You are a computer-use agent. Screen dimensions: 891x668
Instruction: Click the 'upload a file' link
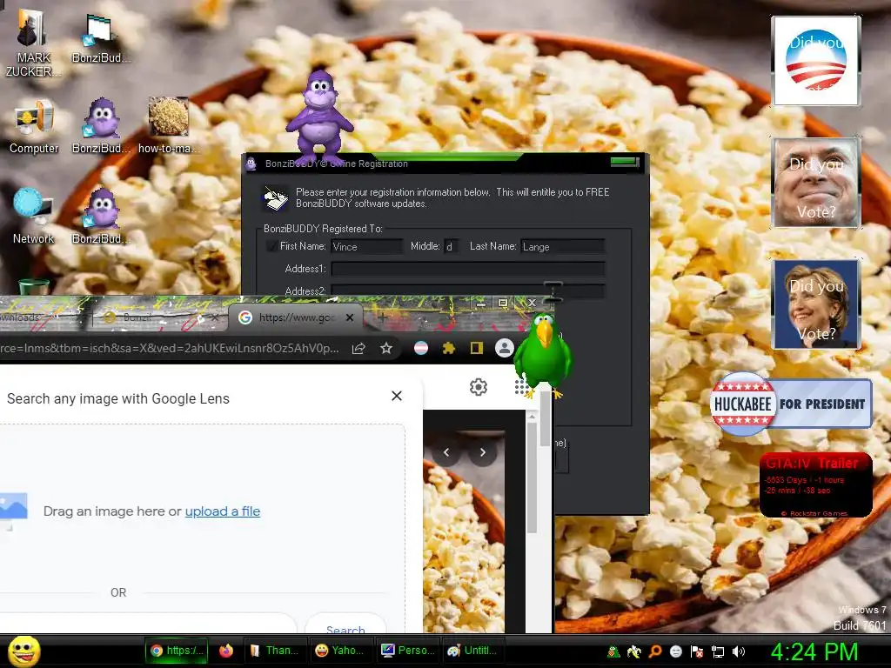223,511
